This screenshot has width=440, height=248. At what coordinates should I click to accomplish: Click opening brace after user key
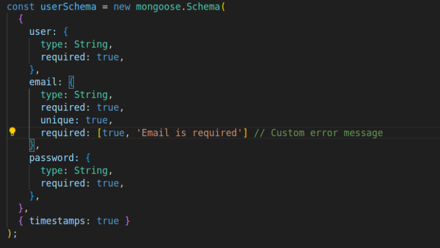[x=66, y=31]
